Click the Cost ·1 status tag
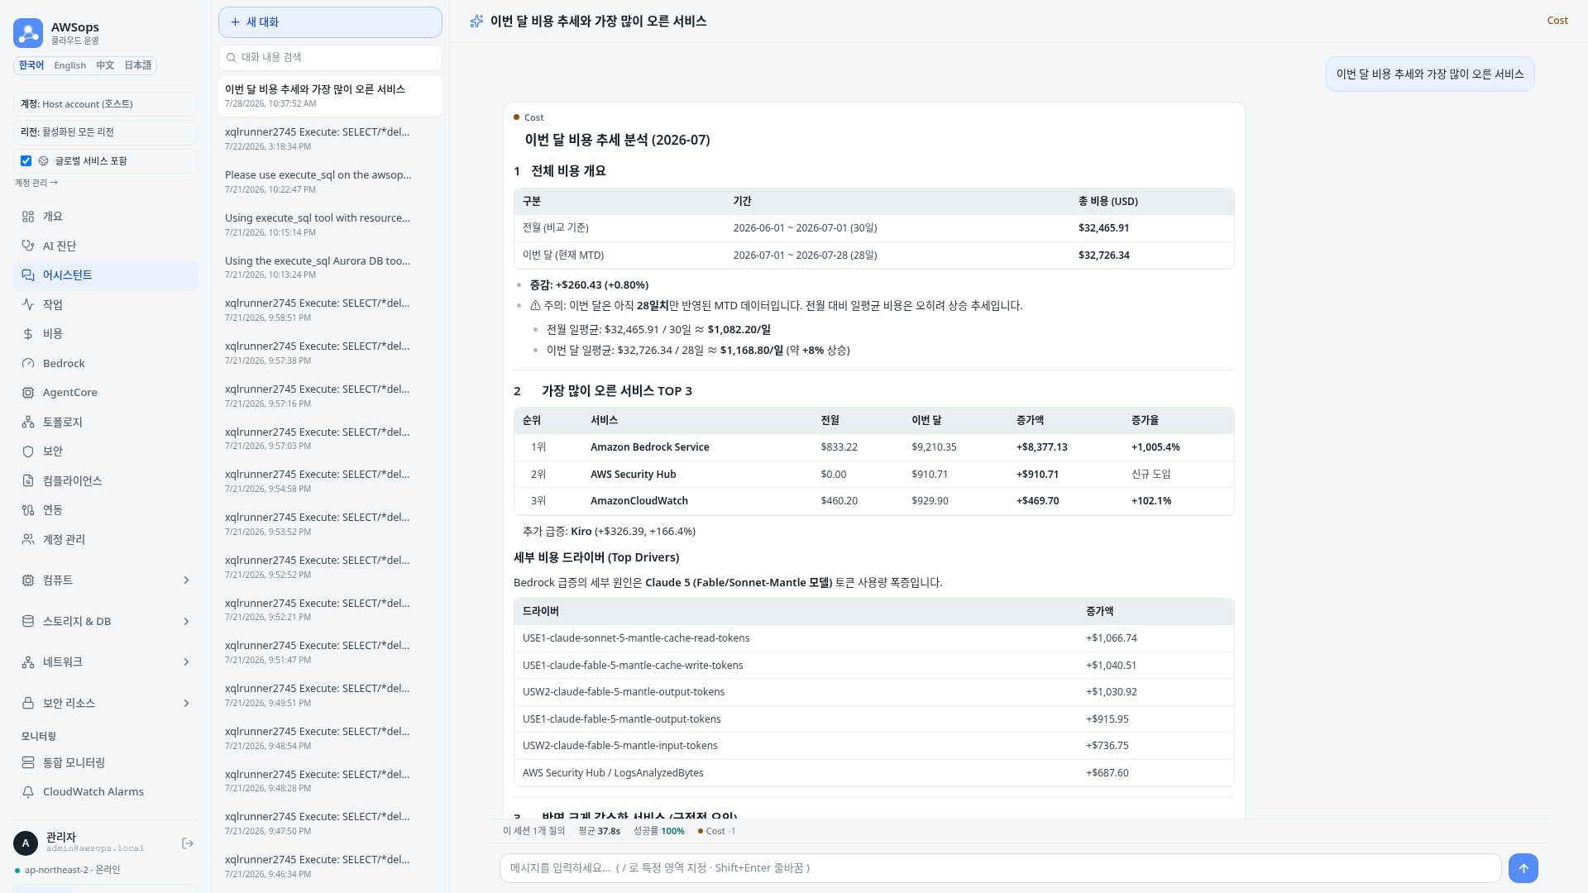 point(716,831)
